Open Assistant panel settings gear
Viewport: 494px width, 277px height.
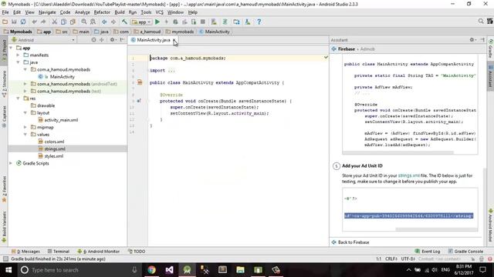point(472,40)
